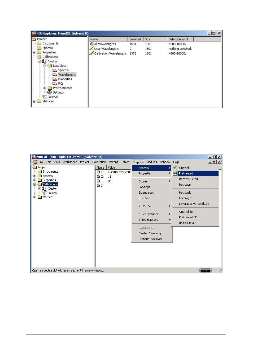Click the Data Sets folder icon in the tree
Image resolution: width=253 pixels, height=359 pixels.
[50, 66]
